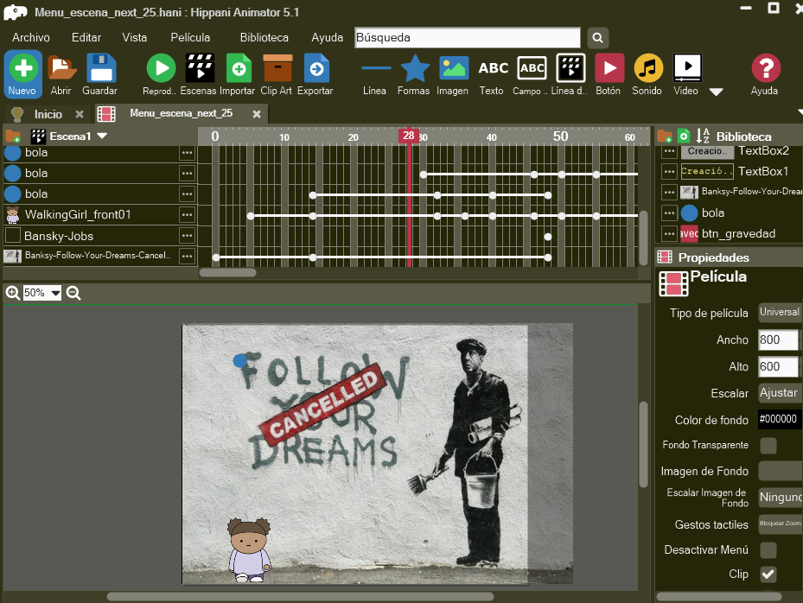Expand the toolbar overflow arrow
Image resolution: width=803 pixels, height=603 pixels.
tap(716, 92)
